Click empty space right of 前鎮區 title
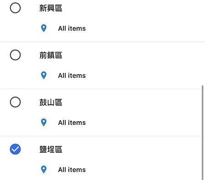 (x=131, y=55)
